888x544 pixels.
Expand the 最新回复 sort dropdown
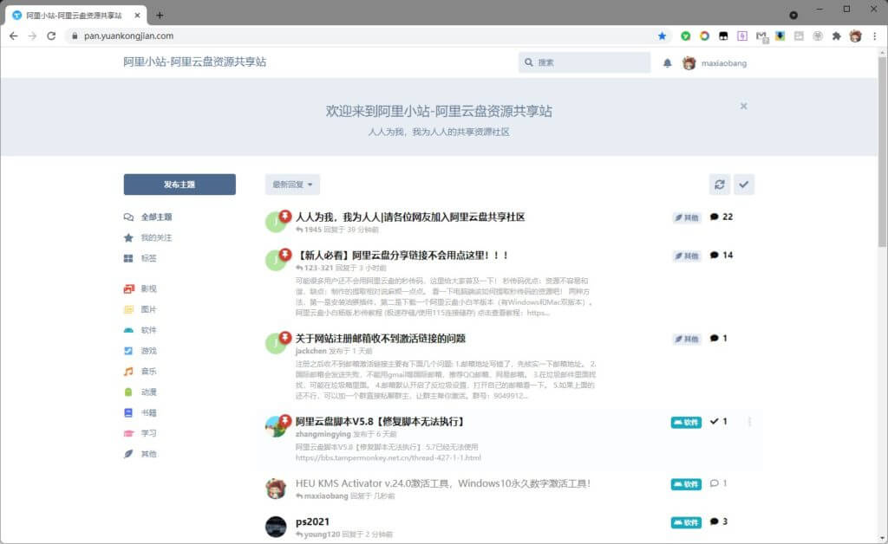292,185
